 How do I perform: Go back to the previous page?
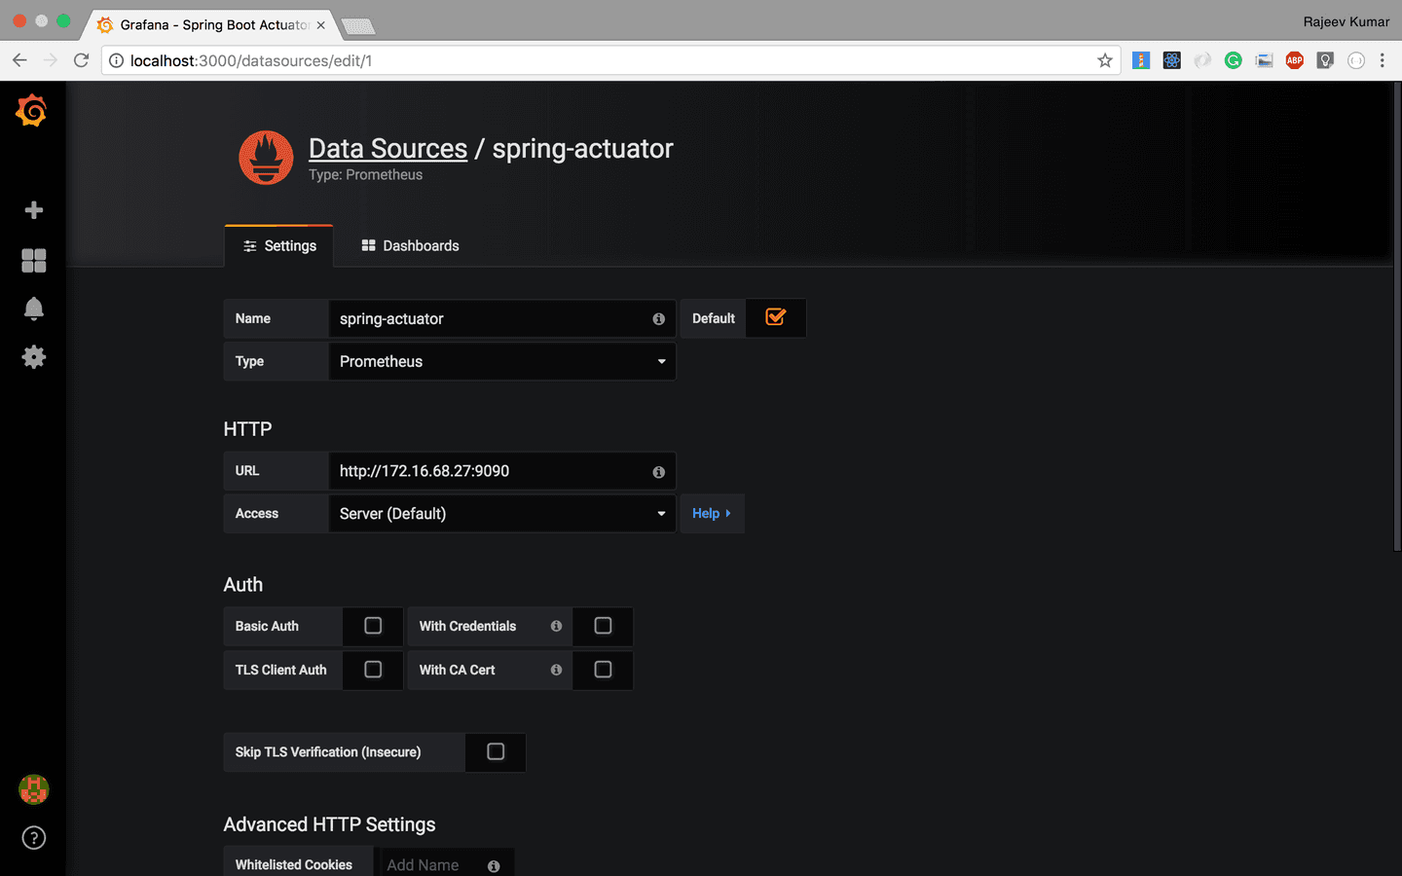point(19,60)
